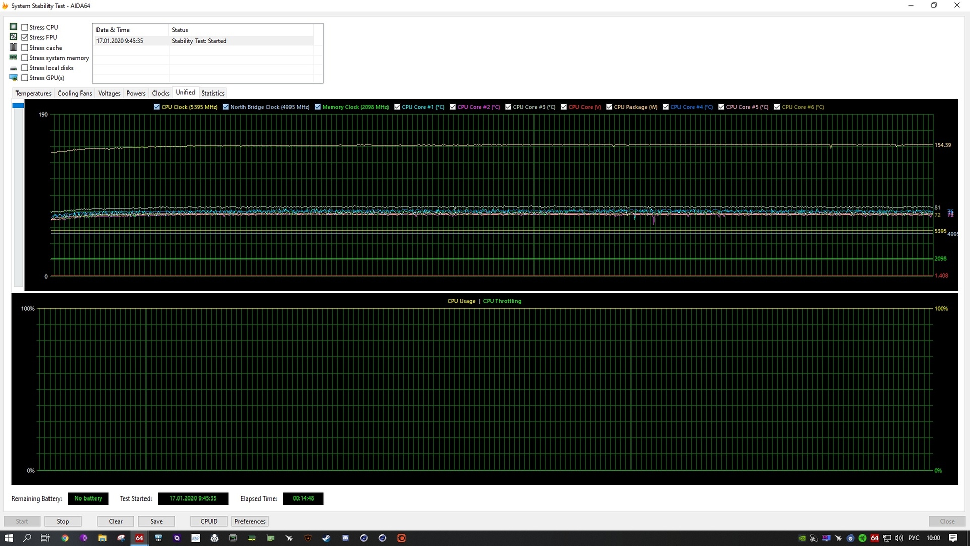
Task: Open the volume control tray icon
Action: pyautogui.click(x=899, y=538)
